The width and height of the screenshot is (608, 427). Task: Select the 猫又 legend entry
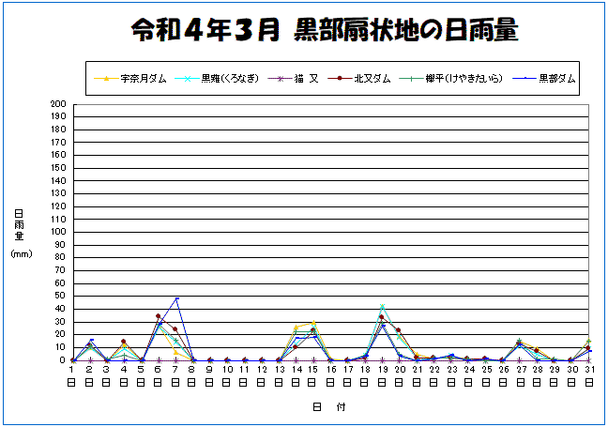click(x=293, y=79)
